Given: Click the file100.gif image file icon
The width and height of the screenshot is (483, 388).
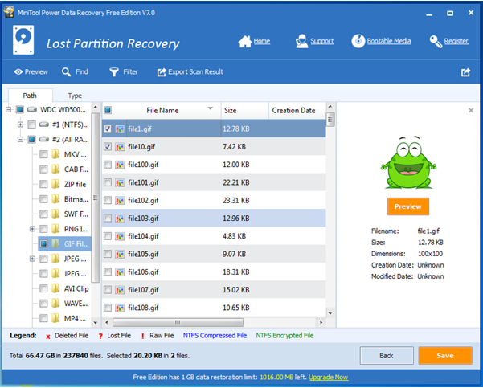Looking at the screenshot, I should click(120, 165).
